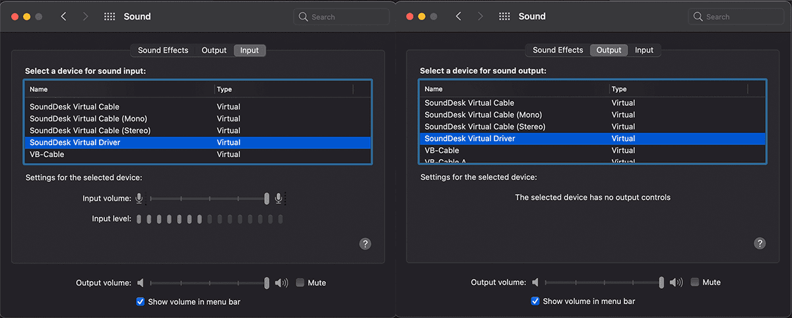Click the Output volume slider in the right window
Image resolution: width=792 pixels, height=318 pixels.
[661, 282]
